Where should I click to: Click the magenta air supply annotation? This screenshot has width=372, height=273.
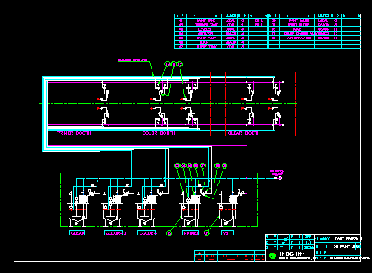[278, 172]
